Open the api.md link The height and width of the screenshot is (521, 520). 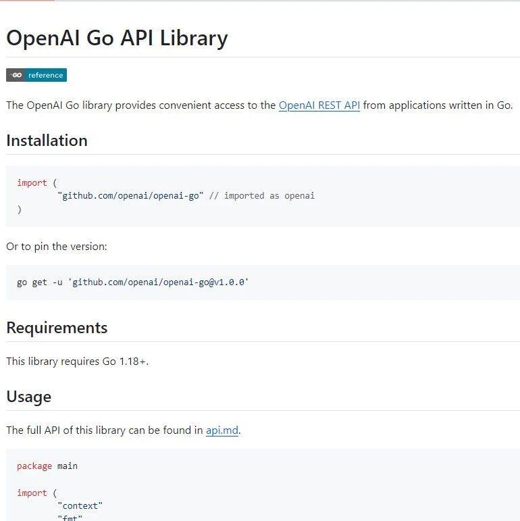[222, 430]
